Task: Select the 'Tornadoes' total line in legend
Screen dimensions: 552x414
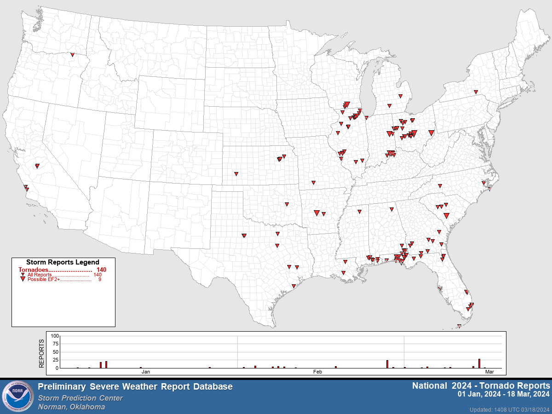Action: pyautogui.click(x=63, y=269)
